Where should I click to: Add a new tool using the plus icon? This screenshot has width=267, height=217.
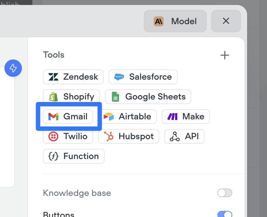pos(224,55)
